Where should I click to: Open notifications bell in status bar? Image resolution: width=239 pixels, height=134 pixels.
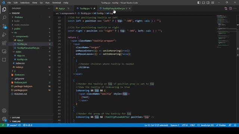(235, 125)
